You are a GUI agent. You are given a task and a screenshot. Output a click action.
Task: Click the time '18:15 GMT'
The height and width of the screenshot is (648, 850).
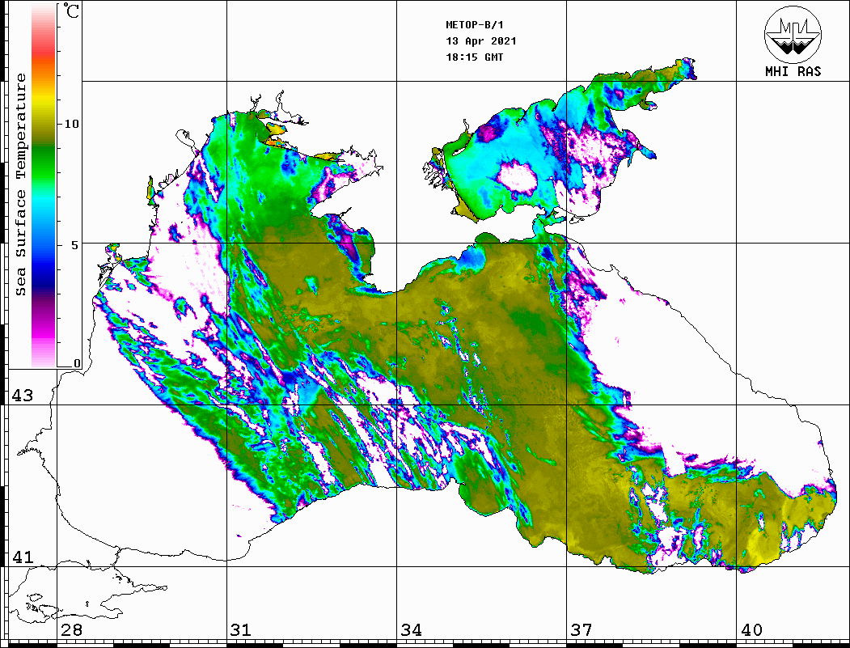(x=474, y=57)
